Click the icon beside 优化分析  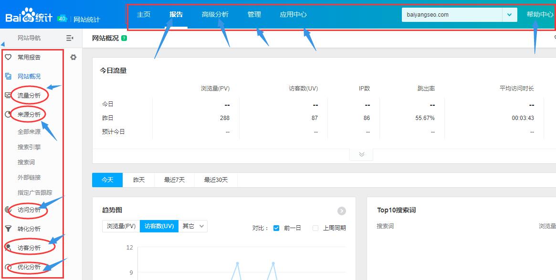pyautogui.click(x=8, y=267)
